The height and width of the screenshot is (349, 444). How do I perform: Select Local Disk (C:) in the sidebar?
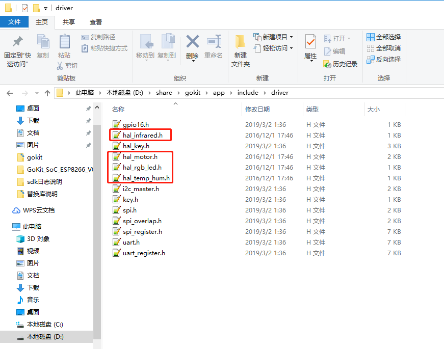[x=44, y=325]
